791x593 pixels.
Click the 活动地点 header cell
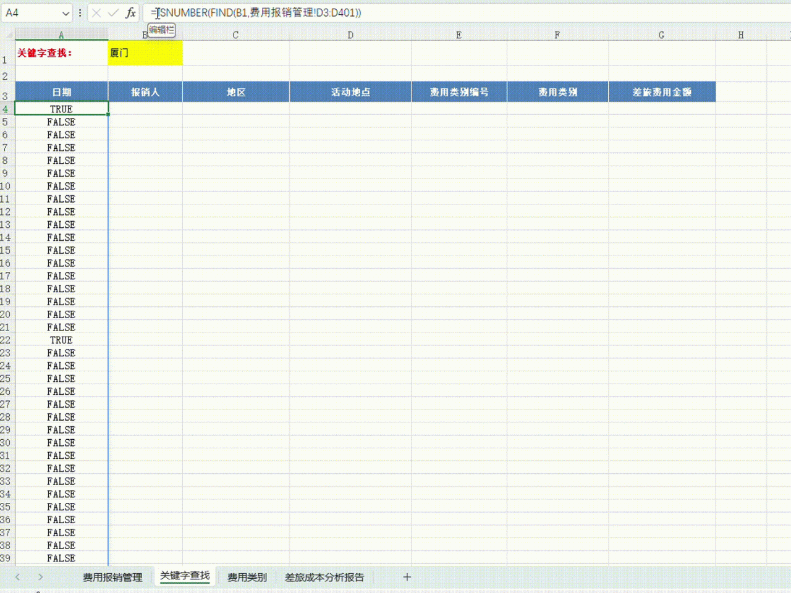pyautogui.click(x=350, y=91)
